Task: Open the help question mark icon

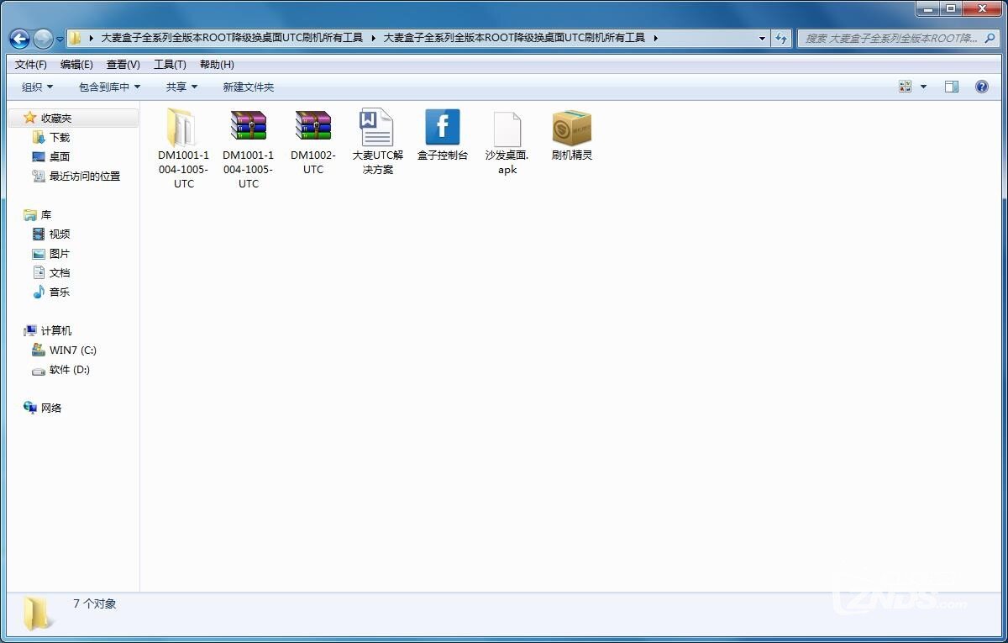Action: coord(981,87)
